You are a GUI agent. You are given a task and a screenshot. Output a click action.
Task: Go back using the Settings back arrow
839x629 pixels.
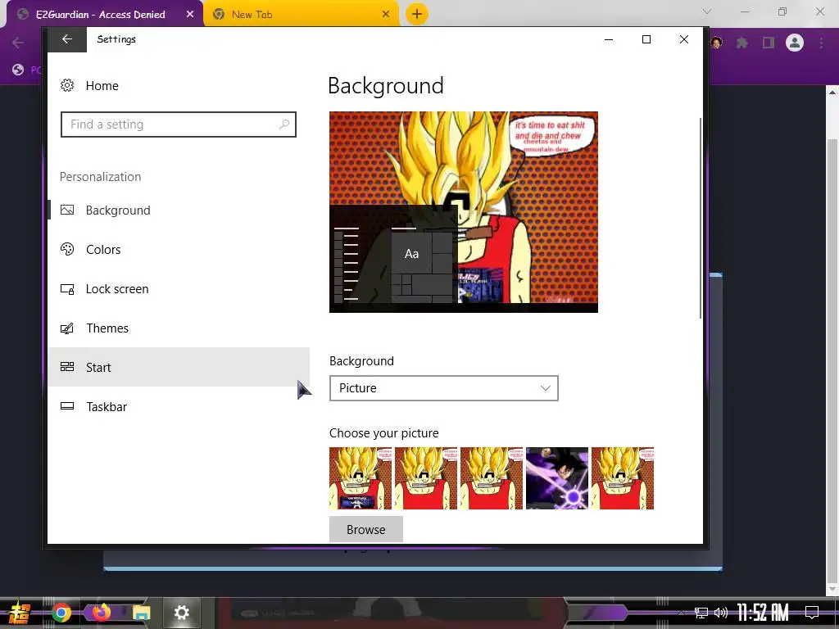pyautogui.click(x=67, y=39)
